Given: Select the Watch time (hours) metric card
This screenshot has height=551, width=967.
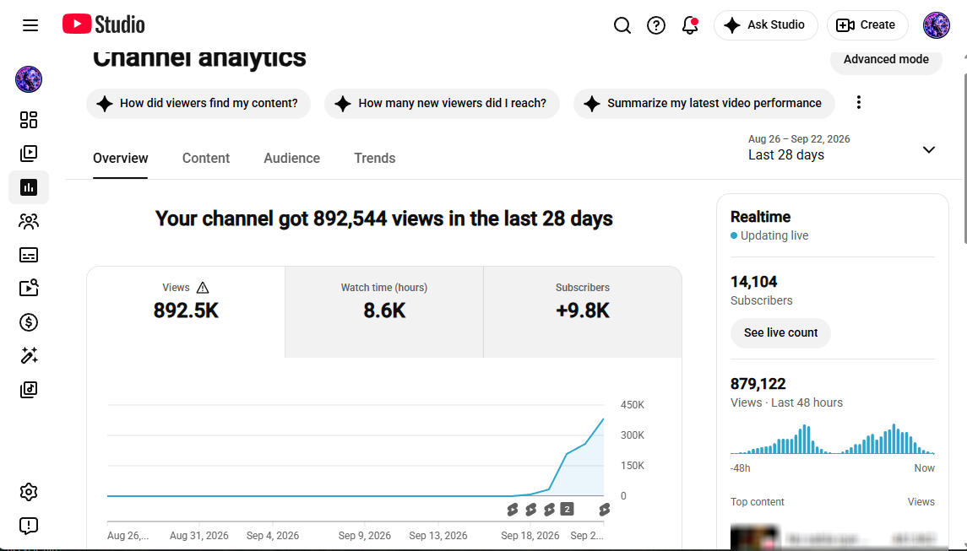Looking at the screenshot, I should coord(384,312).
